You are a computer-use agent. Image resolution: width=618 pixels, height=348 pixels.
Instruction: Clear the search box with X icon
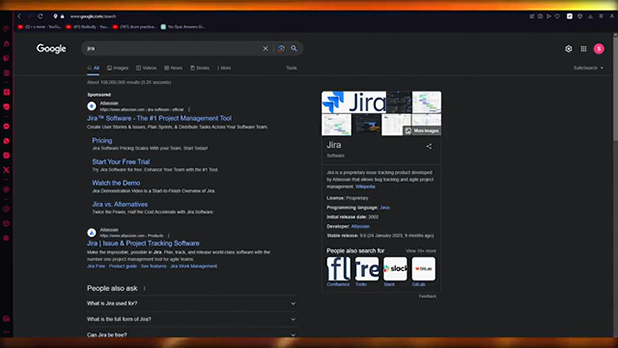pos(265,48)
